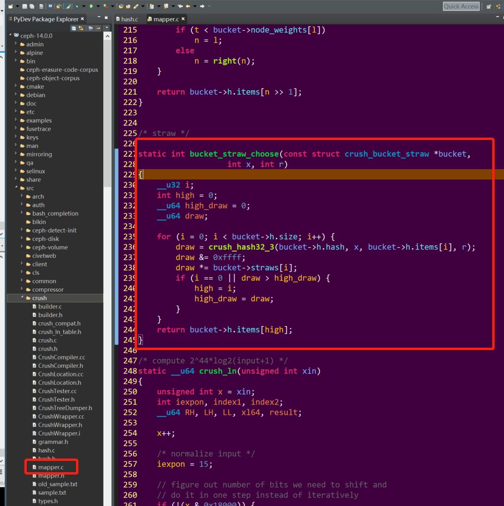Viewport: 504px width, 506px height.
Task: Click the Search pencil icon in toolbar
Action: pos(136,6)
